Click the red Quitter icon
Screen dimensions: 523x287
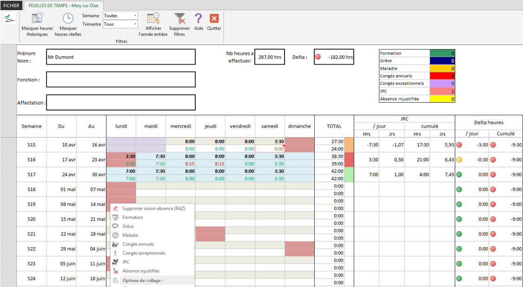[x=214, y=19]
